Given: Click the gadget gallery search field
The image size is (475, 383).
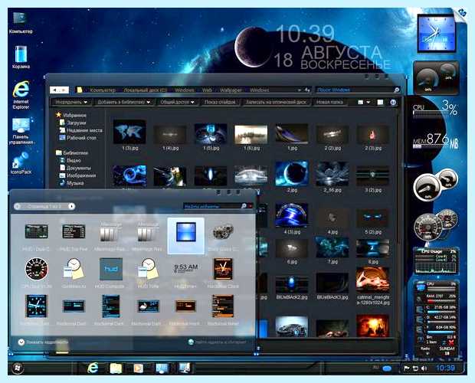Looking at the screenshot, I should [x=212, y=206].
